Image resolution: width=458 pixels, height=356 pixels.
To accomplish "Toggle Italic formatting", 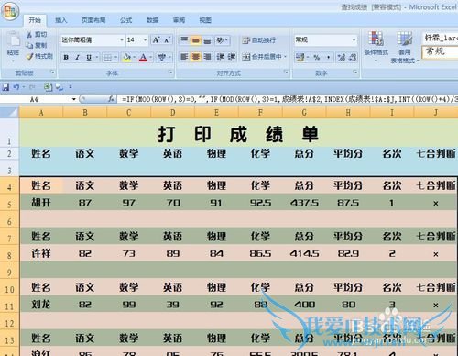I will tap(78, 57).
